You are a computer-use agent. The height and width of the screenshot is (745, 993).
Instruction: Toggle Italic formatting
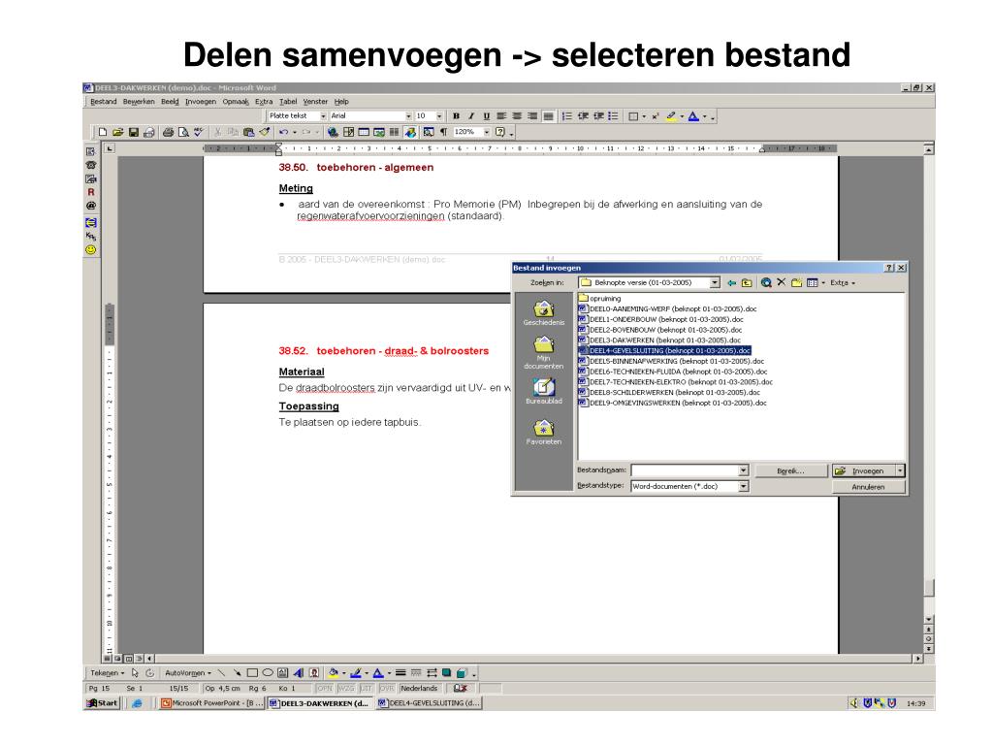[471, 116]
